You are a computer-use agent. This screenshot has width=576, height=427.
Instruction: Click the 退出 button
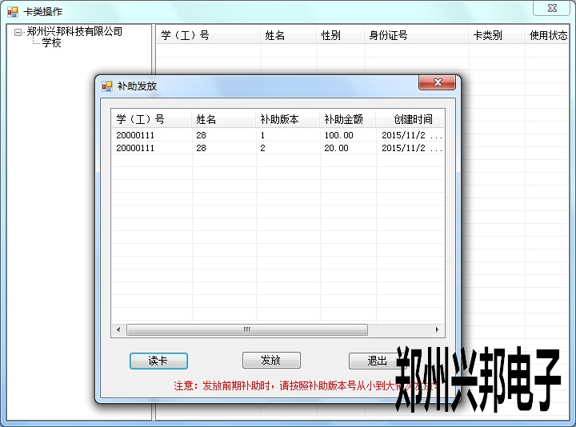click(377, 361)
